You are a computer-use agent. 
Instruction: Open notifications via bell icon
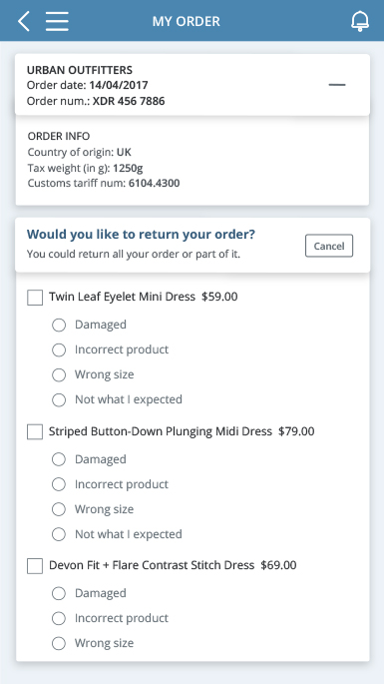(360, 21)
